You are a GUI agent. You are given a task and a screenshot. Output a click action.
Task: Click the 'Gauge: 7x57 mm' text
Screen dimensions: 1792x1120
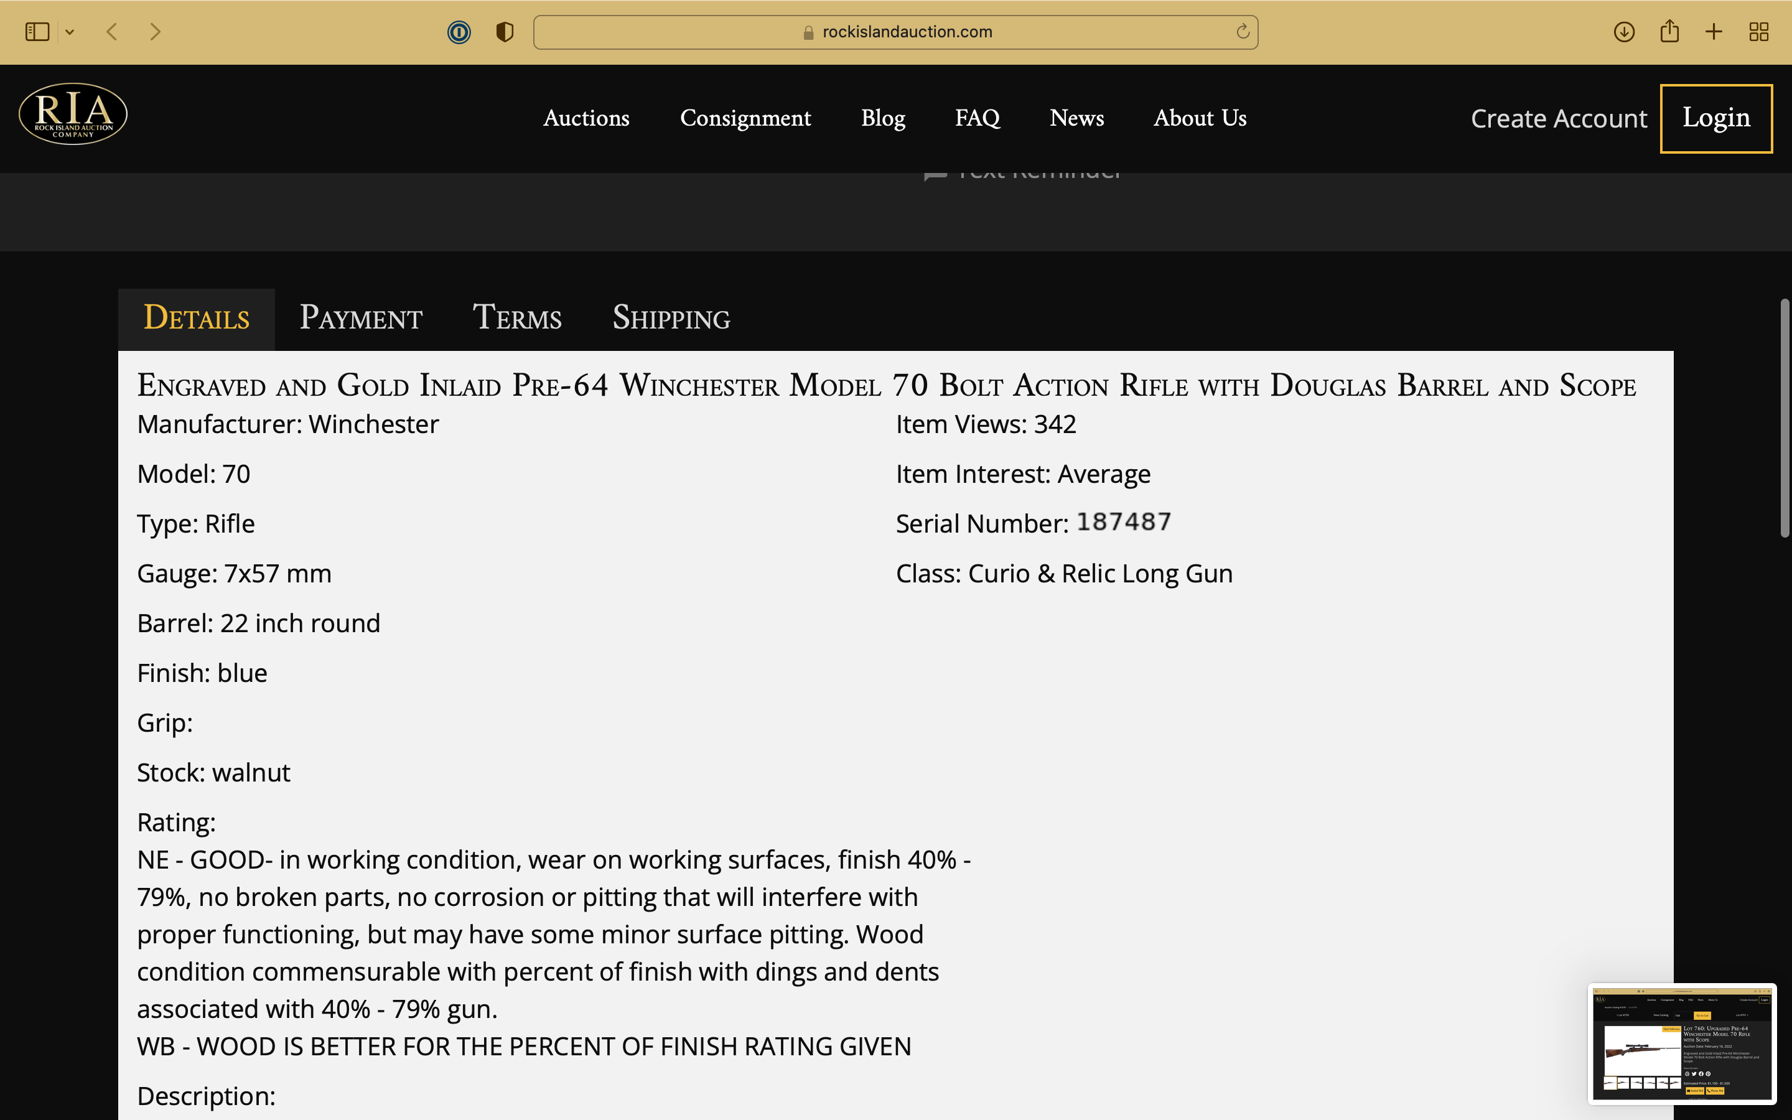[234, 574]
